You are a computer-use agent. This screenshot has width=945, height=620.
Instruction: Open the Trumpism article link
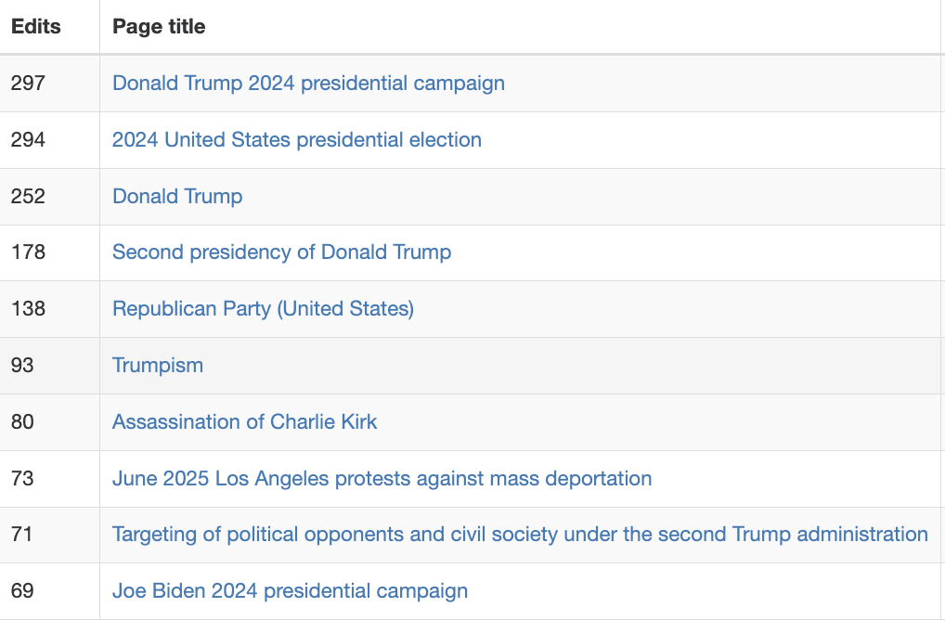[x=158, y=366]
